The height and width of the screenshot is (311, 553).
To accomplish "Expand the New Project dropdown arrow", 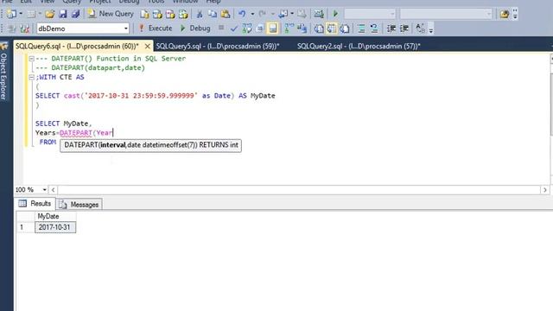I will 21,14.
